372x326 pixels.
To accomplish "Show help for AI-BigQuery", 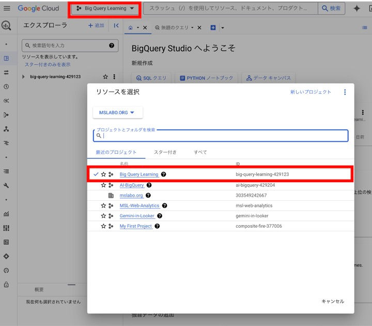I will (149, 185).
